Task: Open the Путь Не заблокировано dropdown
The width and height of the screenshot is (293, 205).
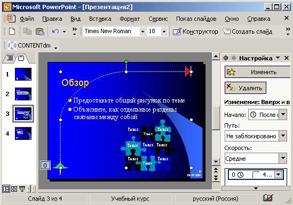Action: 283,136
